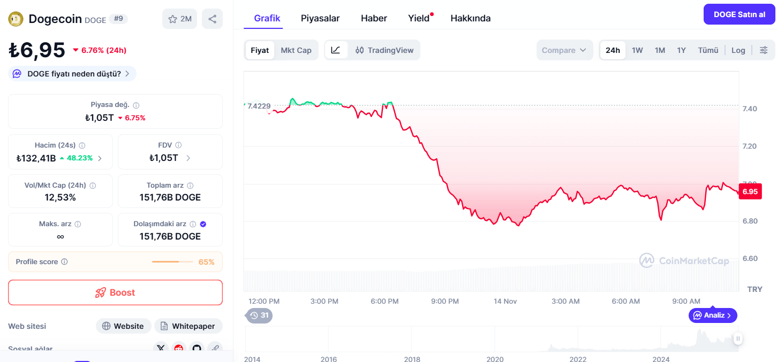Select the 1Y time range

tap(681, 50)
